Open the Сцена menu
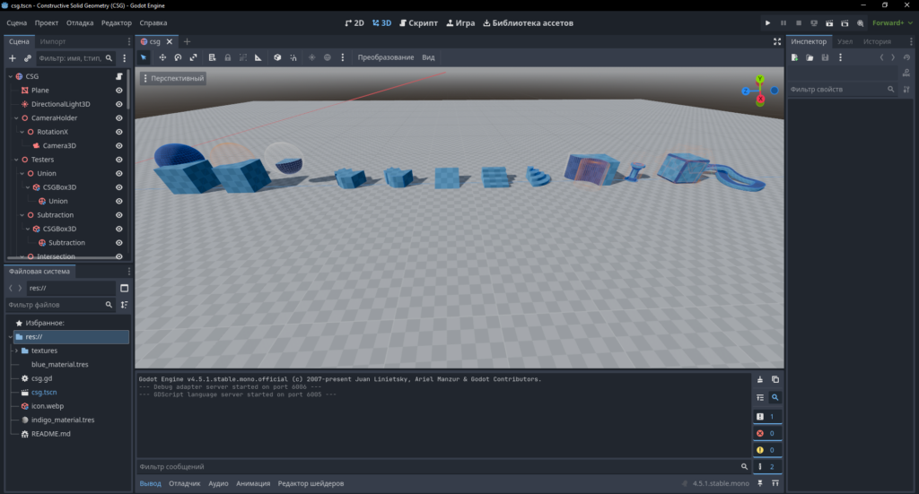The height and width of the screenshot is (494, 919). click(x=16, y=22)
